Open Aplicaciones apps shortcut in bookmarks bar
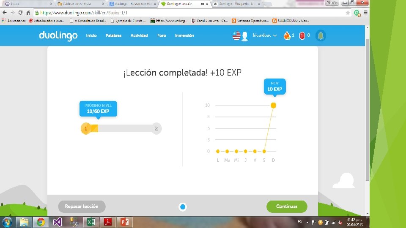Screen dimensions: 406x228 (14, 21)
